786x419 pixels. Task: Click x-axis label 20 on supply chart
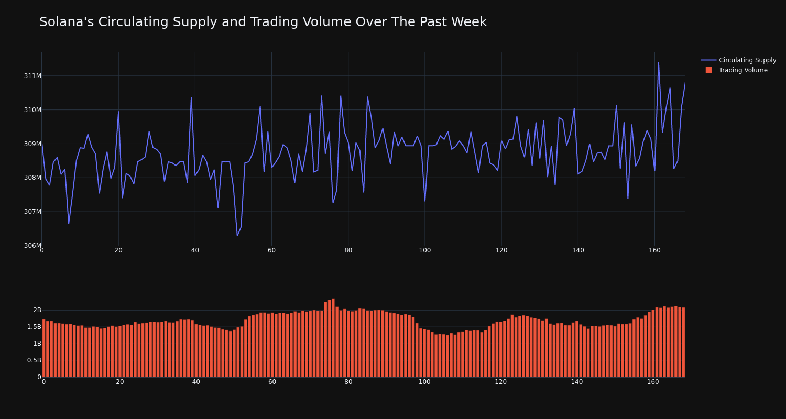click(x=118, y=250)
